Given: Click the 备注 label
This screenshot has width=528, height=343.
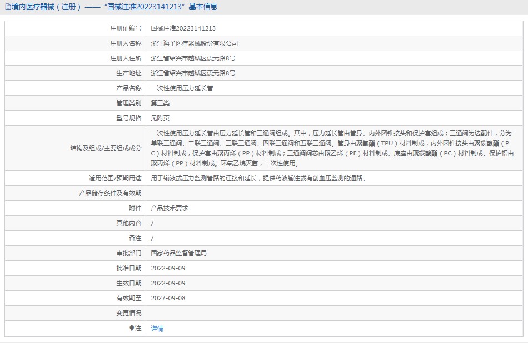Looking at the screenshot, I should (x=135, y=238).
